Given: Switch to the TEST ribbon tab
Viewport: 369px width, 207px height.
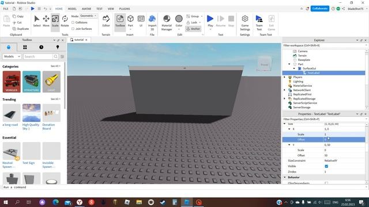Looking at the screenshot, I should pyautogui.click(x=99, y=9).
